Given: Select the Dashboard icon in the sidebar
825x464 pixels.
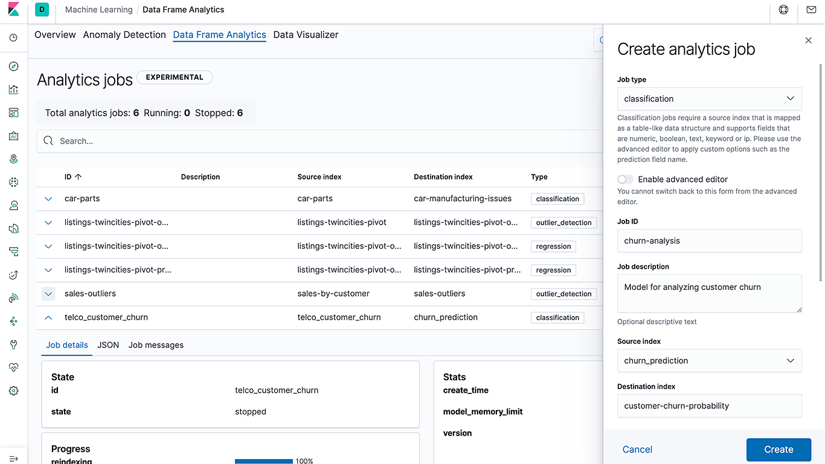Looking at the screenshot, I should tap(13, 112).
